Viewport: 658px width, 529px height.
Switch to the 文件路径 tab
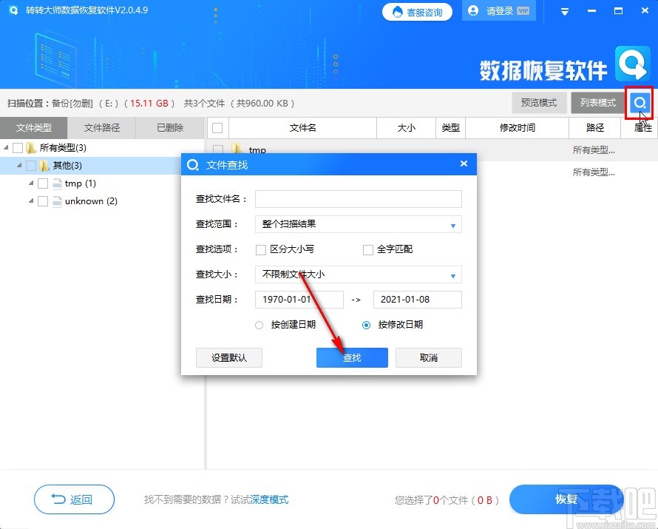point(102,127)
